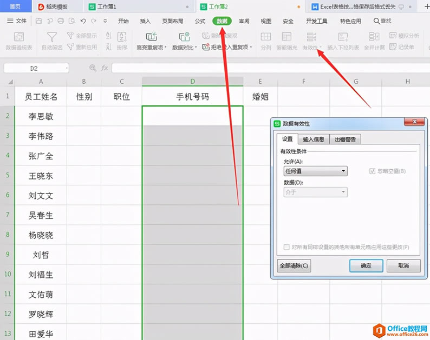
Task: Open the 页面布局 ribbon tab
Action: tap(173, 21)
